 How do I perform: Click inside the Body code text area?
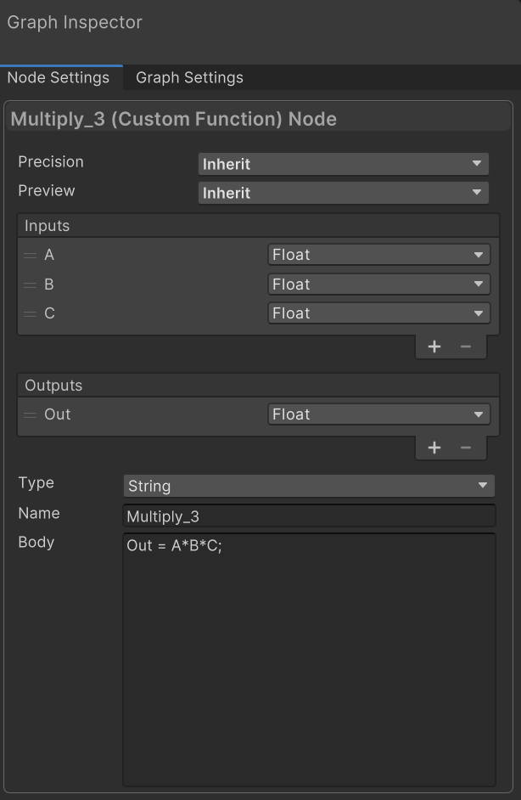pyautogui.click(x=308, y=662)
